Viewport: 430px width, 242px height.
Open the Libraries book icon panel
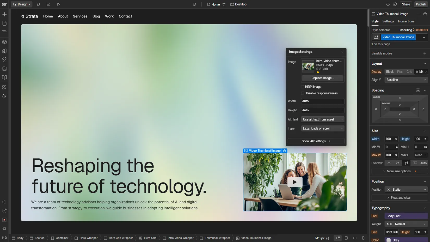[x=4, y=77]
